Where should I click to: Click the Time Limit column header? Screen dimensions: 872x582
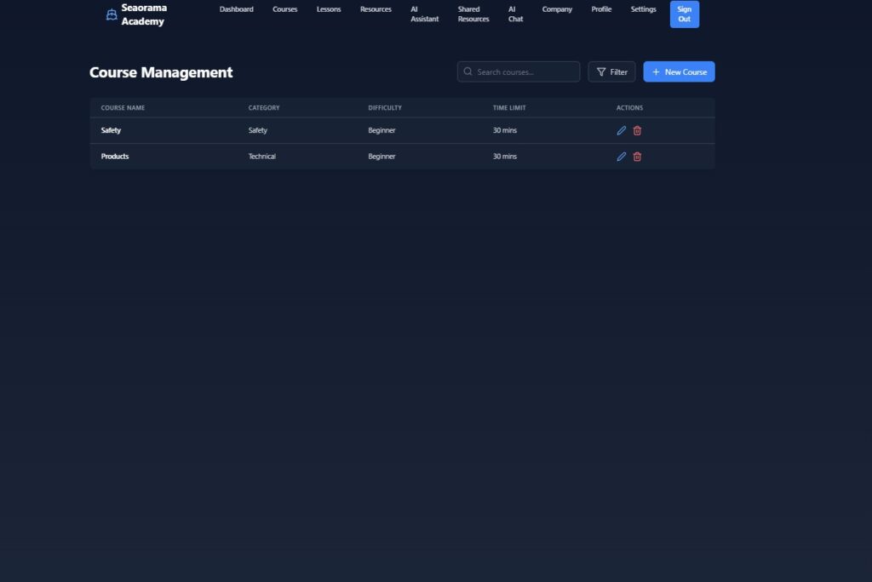click(509, 108)
